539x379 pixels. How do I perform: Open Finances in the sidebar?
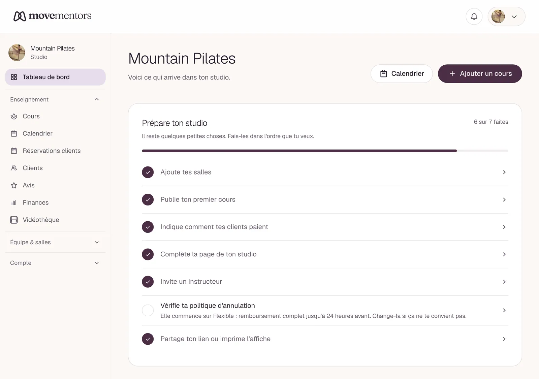(55, 202)
